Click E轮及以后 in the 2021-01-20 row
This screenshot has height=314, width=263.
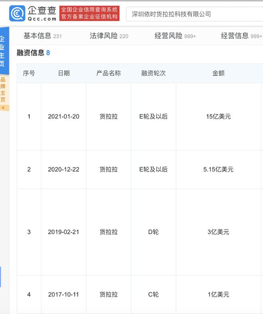[x=153, y=116]
